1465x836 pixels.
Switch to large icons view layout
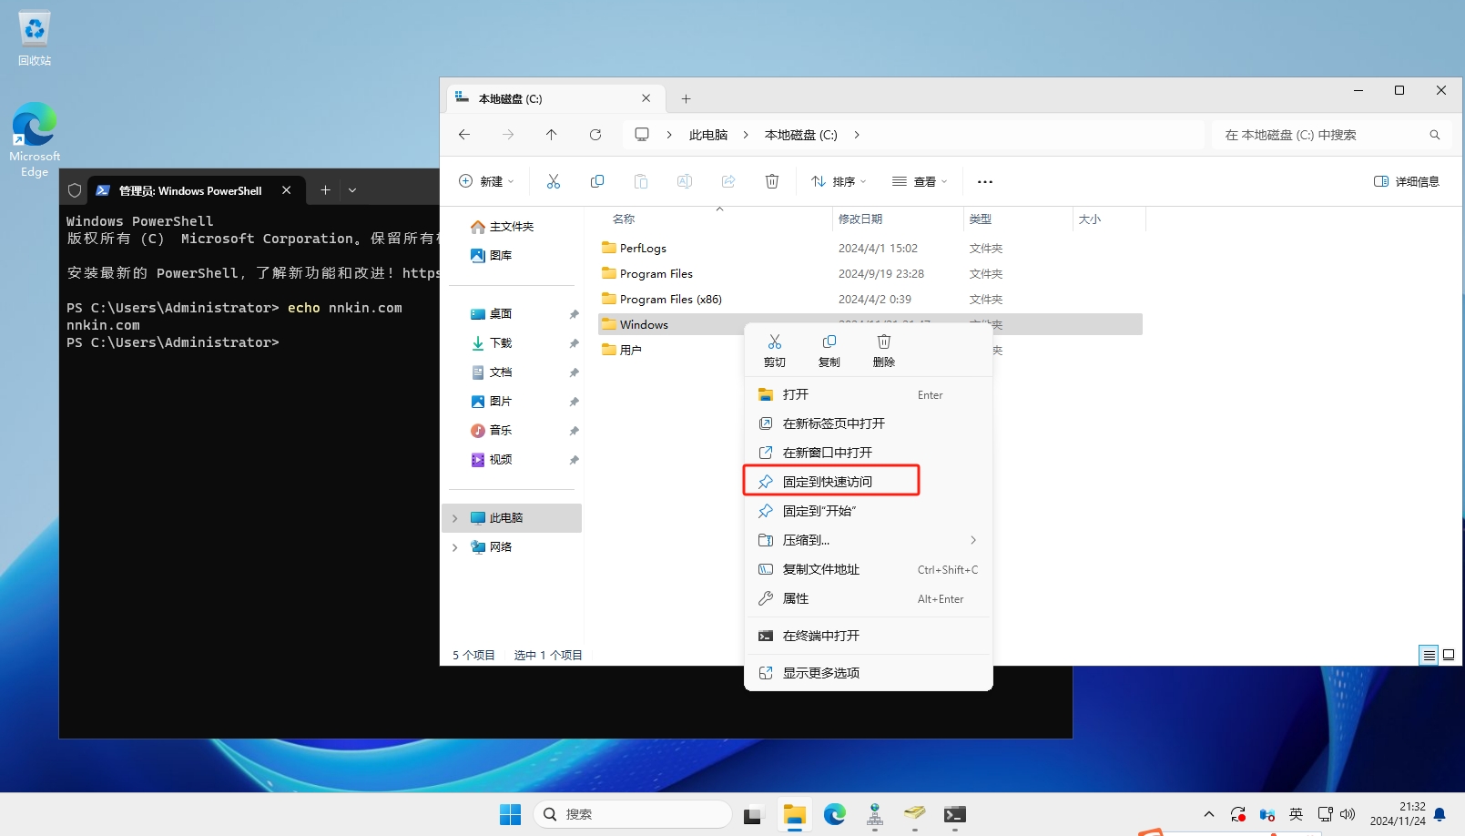(1449, 655)
